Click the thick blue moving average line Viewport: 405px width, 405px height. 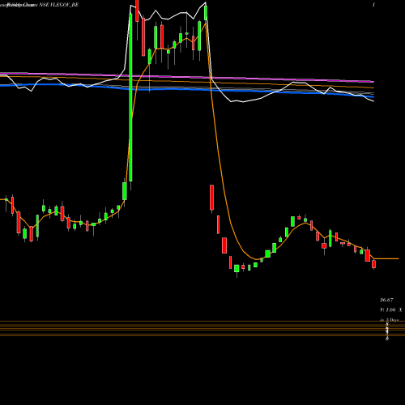[x=187, y=89]
